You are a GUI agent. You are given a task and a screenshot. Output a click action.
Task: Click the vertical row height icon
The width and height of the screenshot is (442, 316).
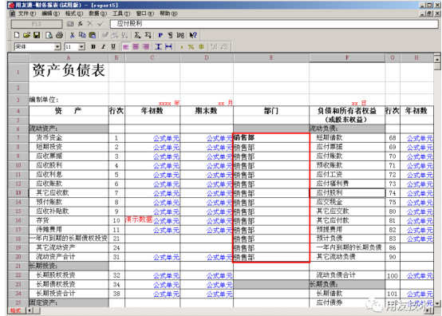click(159, 47)
